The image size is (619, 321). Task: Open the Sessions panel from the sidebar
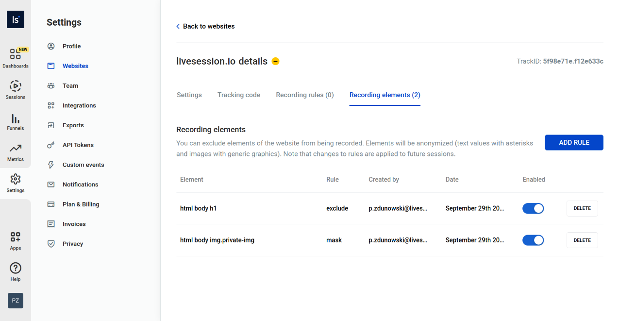15,89
